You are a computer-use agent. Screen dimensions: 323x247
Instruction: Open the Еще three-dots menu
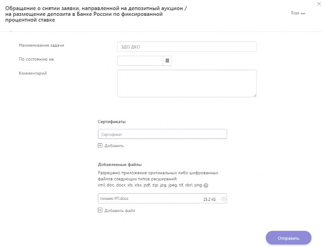303,13
